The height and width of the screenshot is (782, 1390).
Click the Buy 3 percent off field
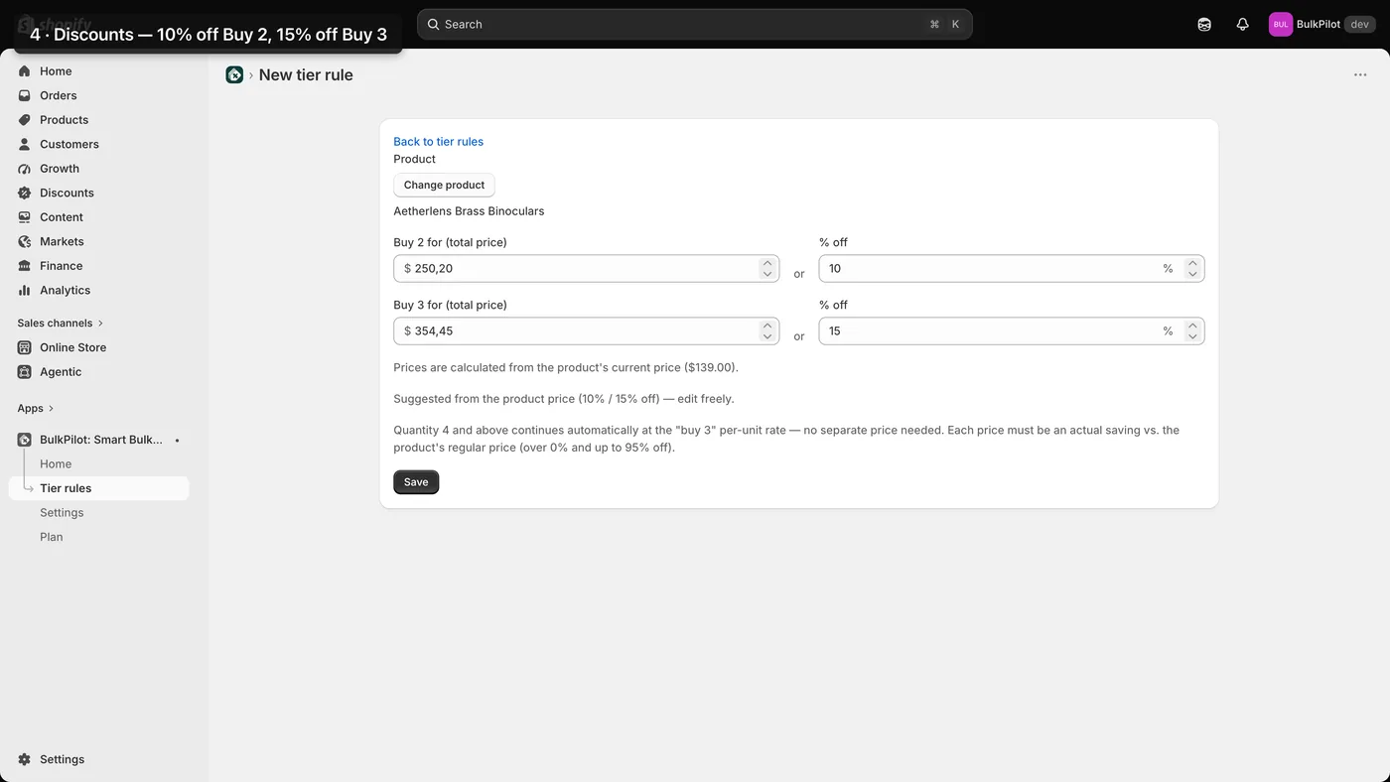coord(1011,331)
